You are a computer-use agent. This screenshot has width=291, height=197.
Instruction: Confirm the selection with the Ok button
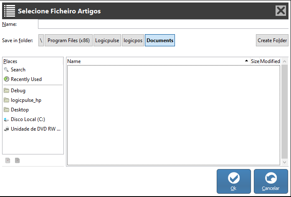[233, 181]
